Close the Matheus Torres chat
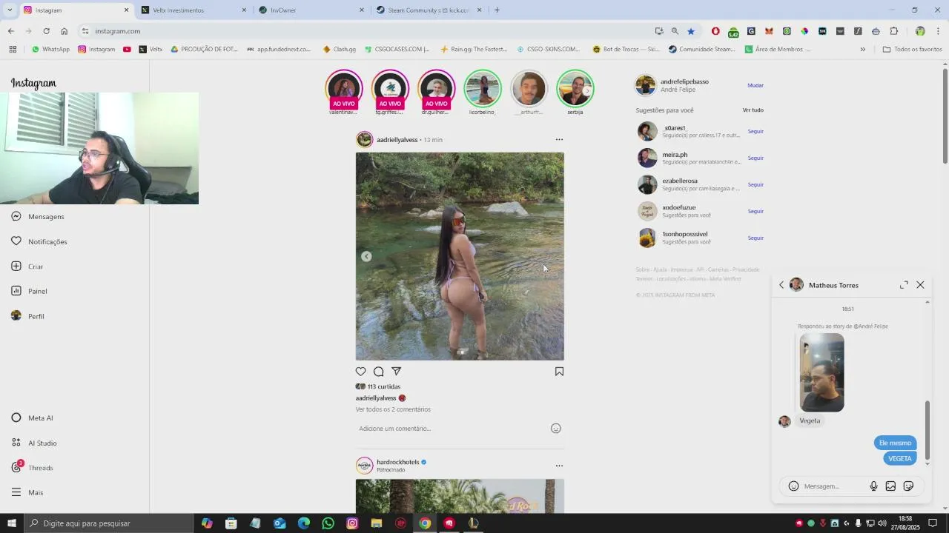 click(x=920, y=285)
